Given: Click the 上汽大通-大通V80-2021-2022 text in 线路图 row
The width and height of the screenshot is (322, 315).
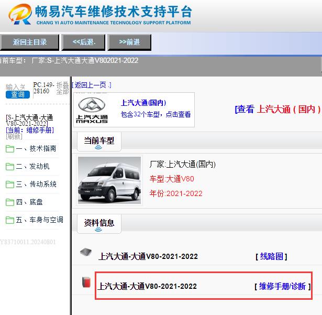Looking at the screenshot, I should pyautogui.click(x=148, y=256).
